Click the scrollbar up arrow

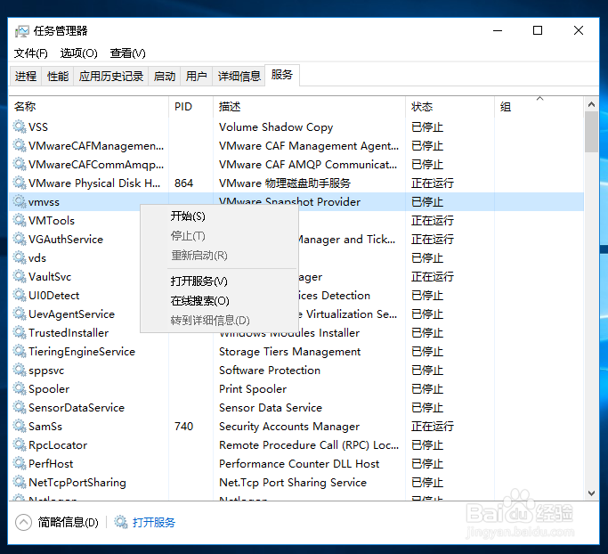click(x=591, y=104)
